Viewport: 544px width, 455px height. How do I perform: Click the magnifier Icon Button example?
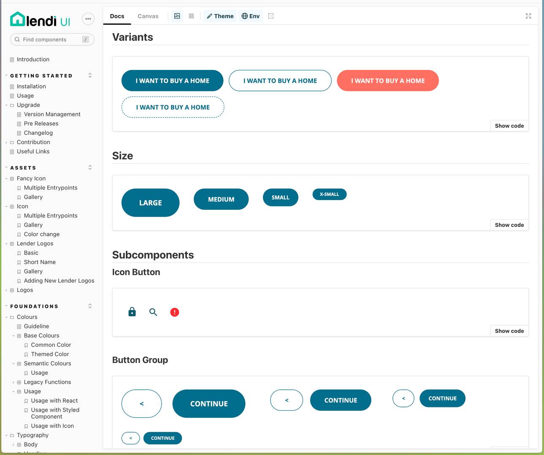click(x=153, y=312)
